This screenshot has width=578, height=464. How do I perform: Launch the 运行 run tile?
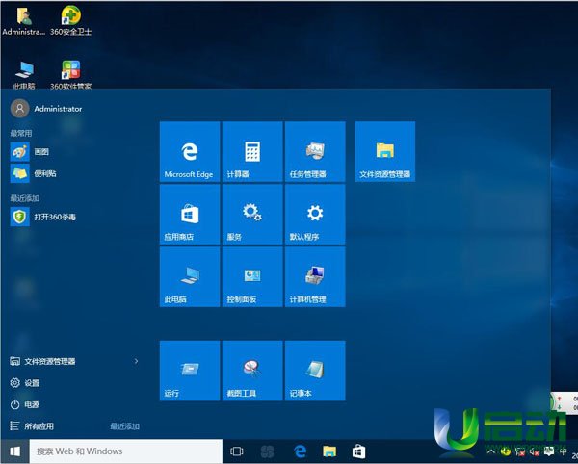click(x=190, y=371)
